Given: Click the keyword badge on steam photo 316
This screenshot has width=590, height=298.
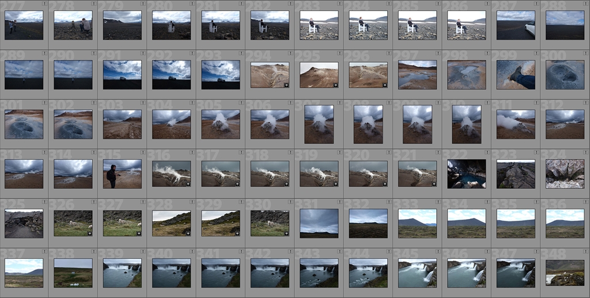Looking at the screenshot, I should coord(187,184).
